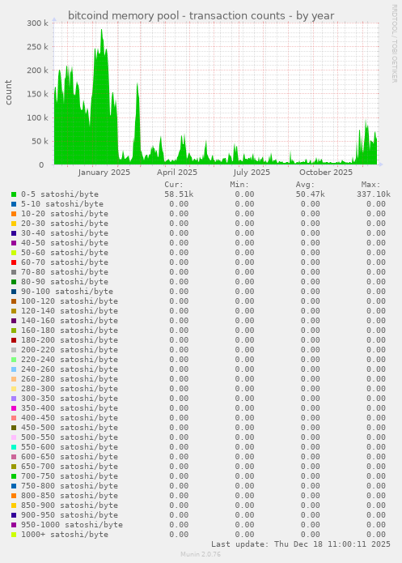Click the magenta 350-400 satoshi/byte legend swatch

point(14,408)
